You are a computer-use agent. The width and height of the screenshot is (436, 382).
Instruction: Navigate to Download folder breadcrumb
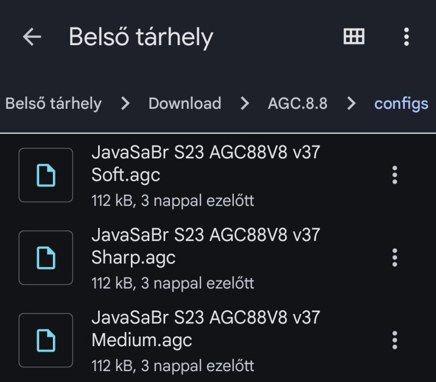185,103
